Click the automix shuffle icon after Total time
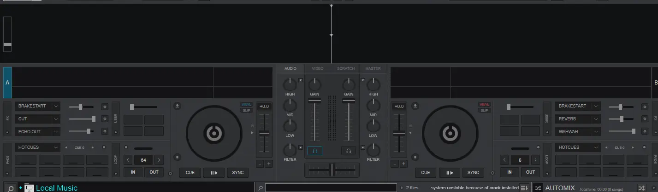This screenshot has width=658, height=192. coord(641,188)
